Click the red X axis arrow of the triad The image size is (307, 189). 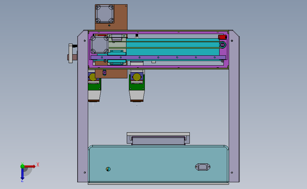coord(30,166)
